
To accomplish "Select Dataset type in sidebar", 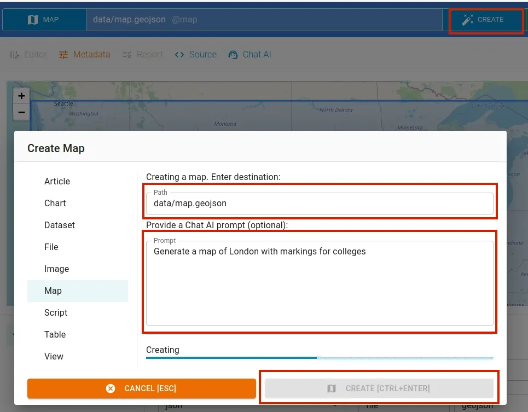I will click(60, 225).
